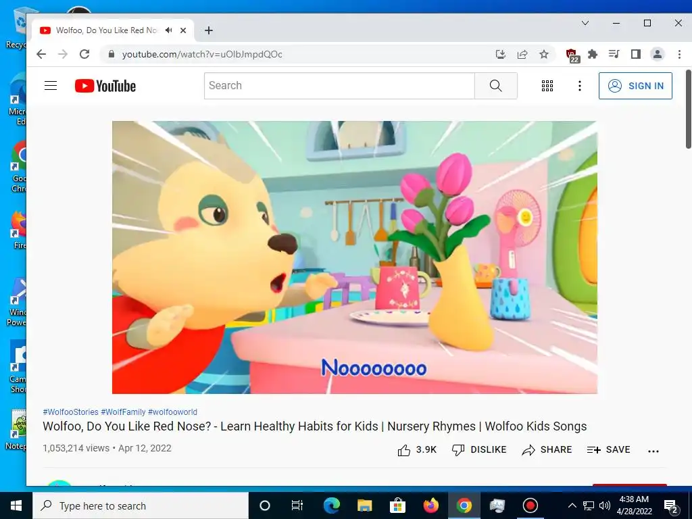
Task: Open Microsoft Store from taskbar
Action: [397, 505]
